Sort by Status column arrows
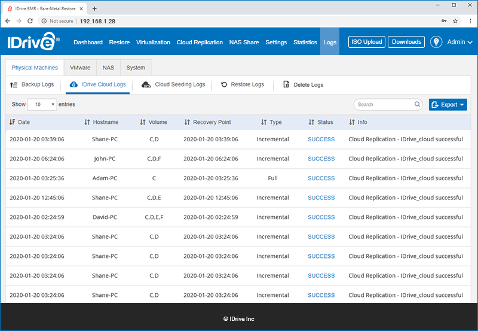The image size is (478, 331). 311,122
